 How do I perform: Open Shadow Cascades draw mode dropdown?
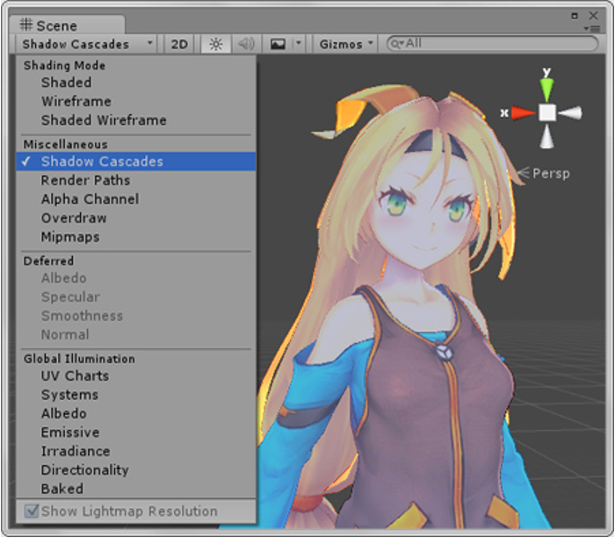86,44
